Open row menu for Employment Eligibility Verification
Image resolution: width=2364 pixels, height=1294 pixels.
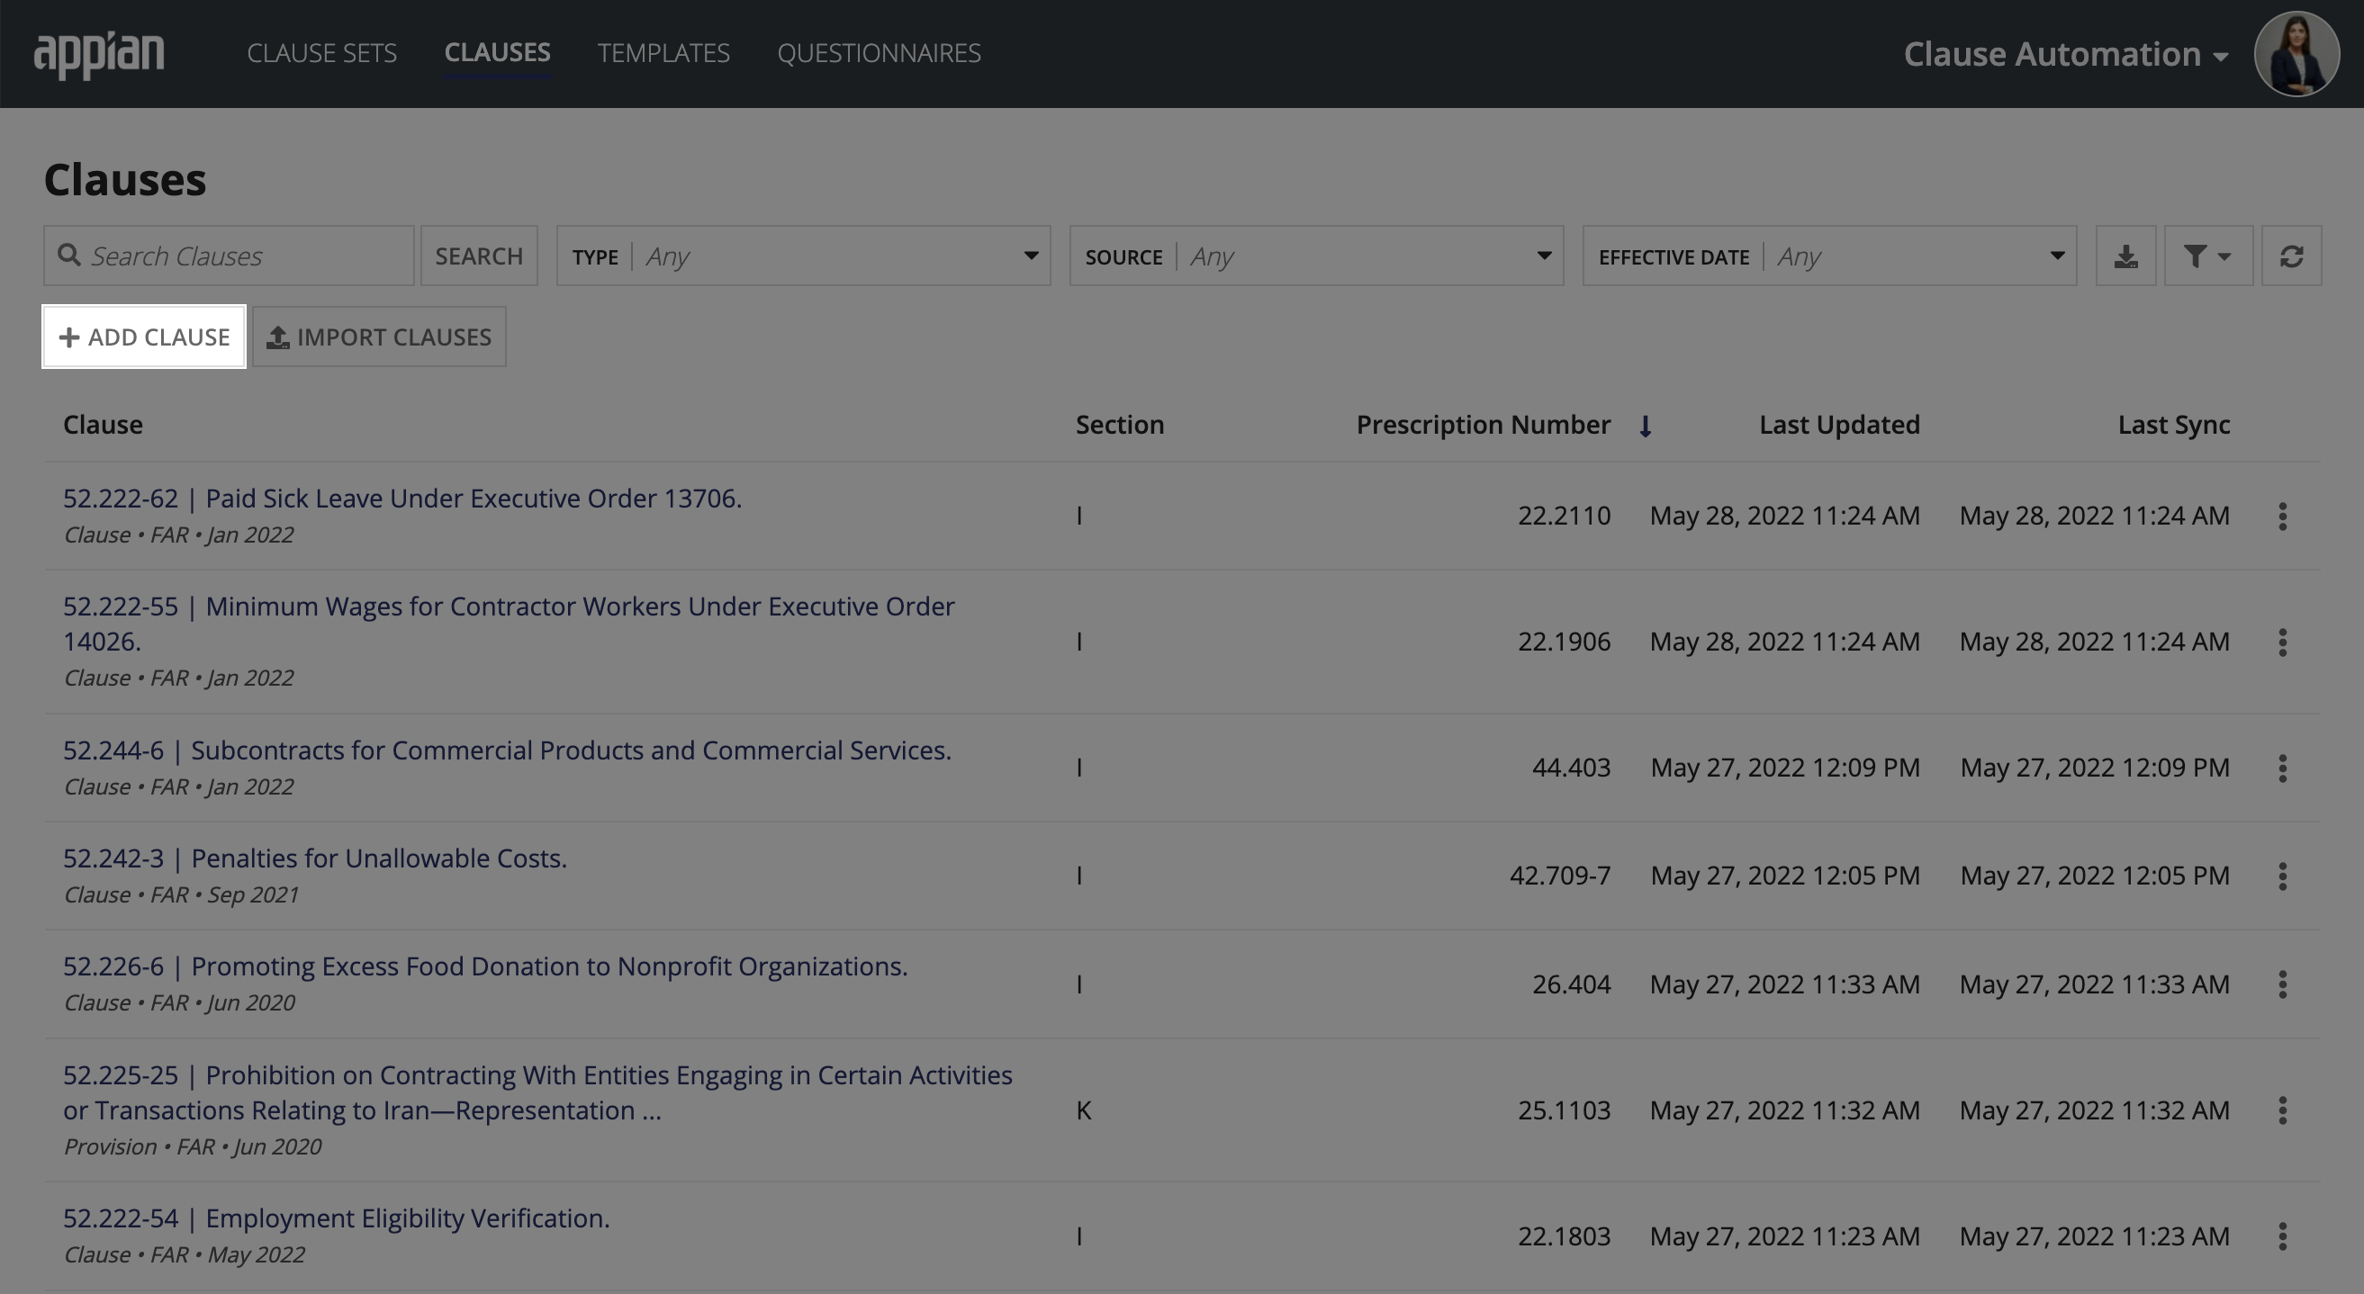pyautogui.click(x=2282, y=1237)
